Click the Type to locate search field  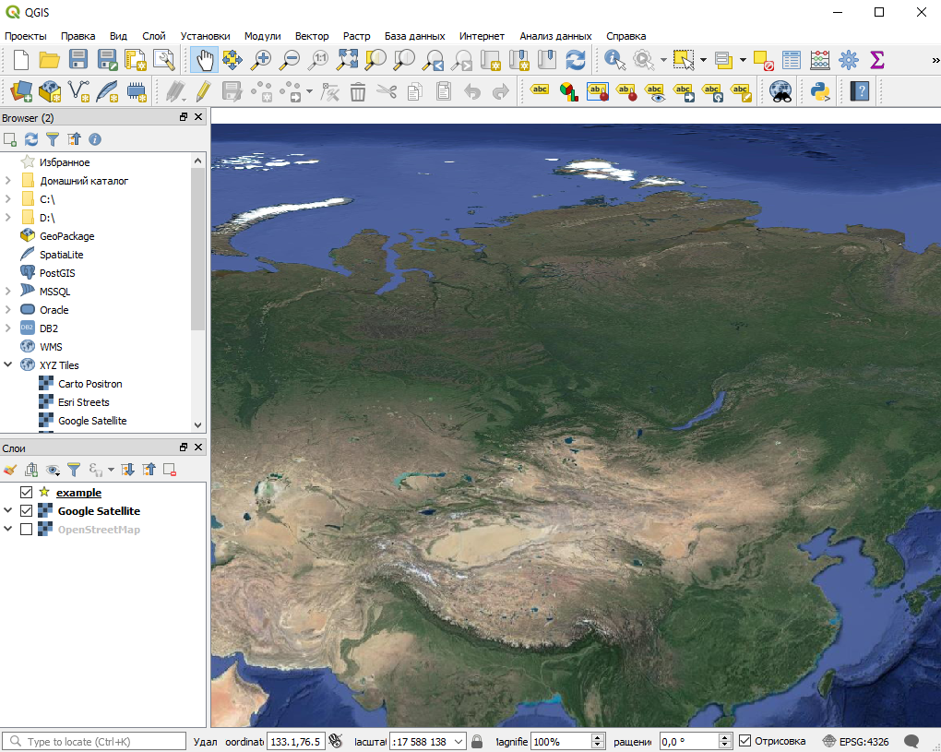tap(92, 741)
